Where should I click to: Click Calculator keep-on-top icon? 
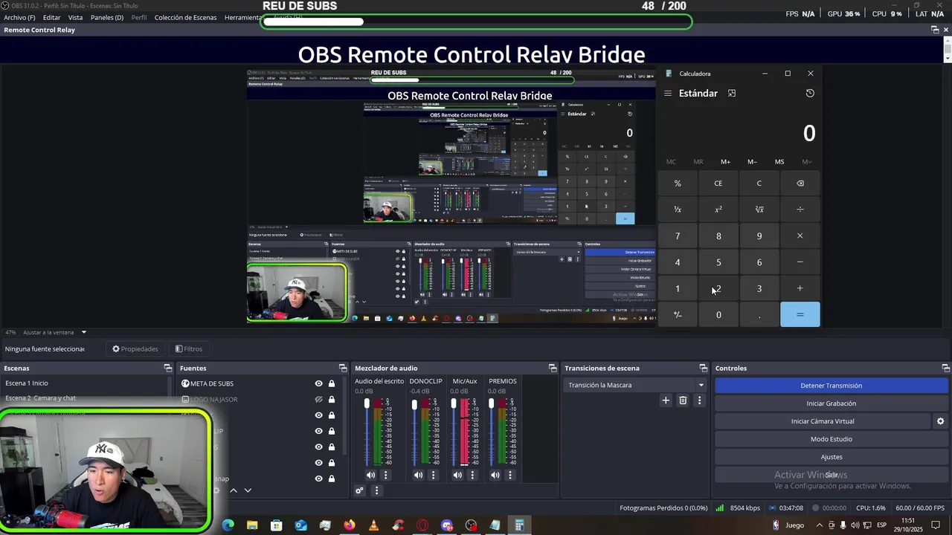(x=732, y=94)
